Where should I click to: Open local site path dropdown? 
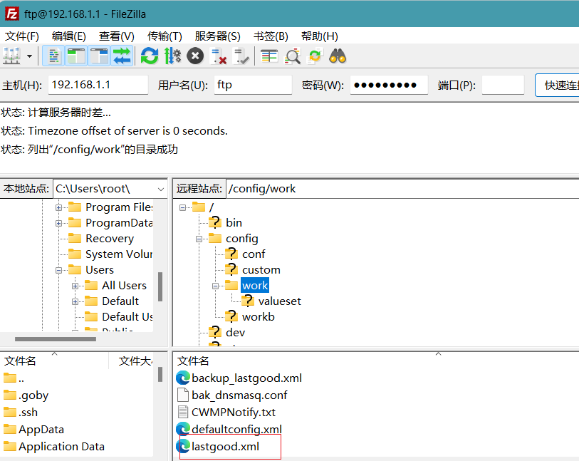coord(161,189)
